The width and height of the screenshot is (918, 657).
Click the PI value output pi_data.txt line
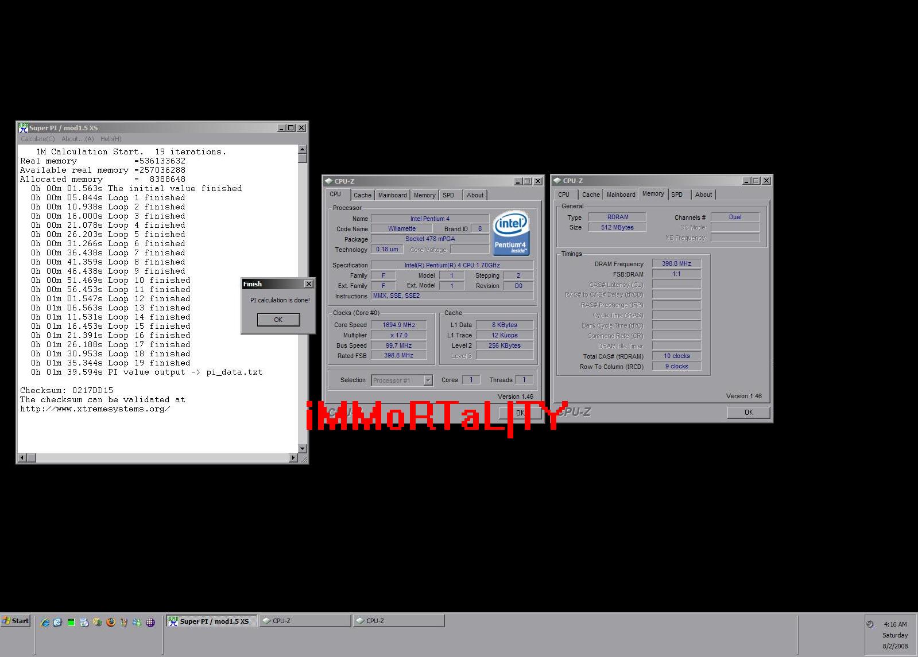pyautogui.click(x=146, y=372)
